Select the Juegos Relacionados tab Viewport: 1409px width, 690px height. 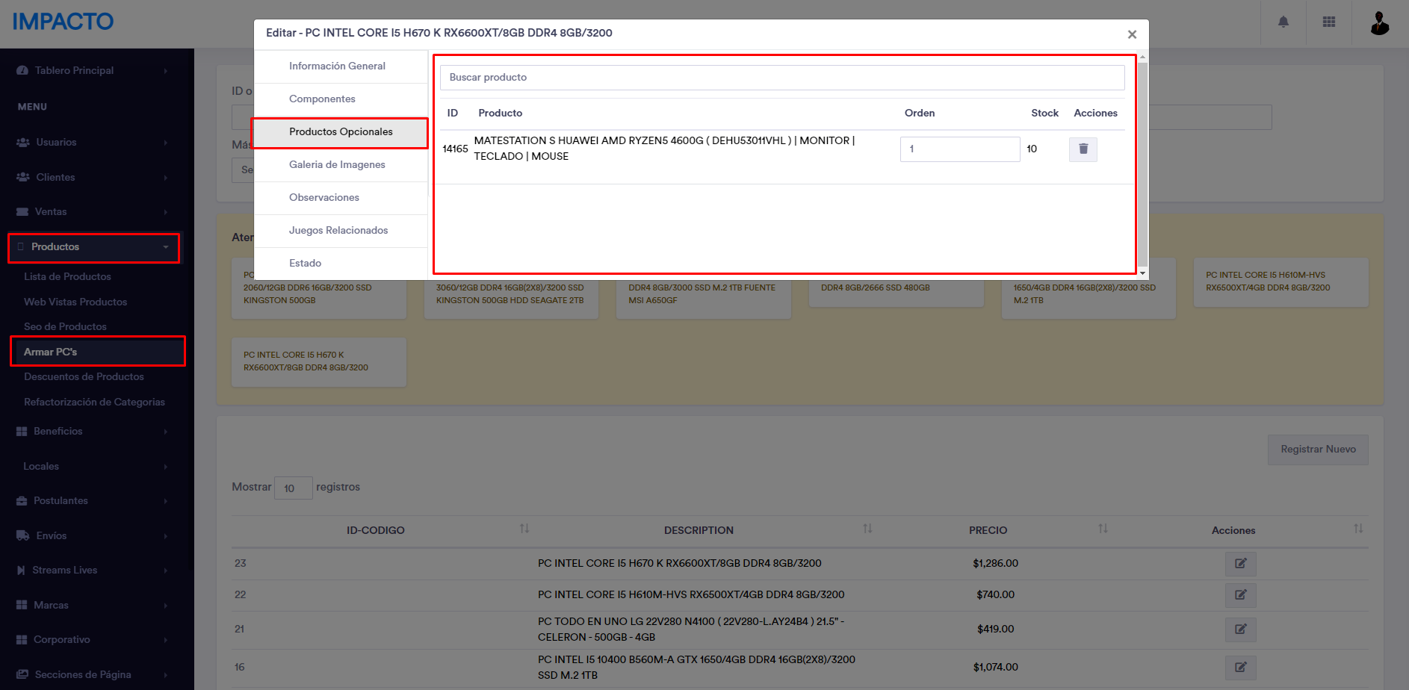pyautogui.click(x=338, y=231)
